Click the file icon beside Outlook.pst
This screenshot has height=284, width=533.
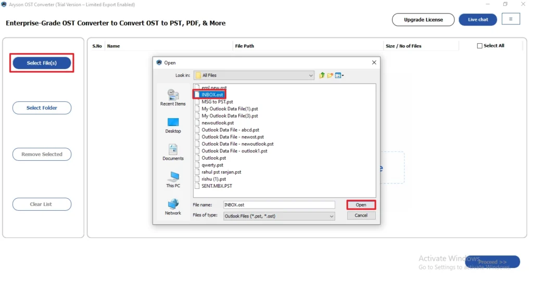(197, 158)
